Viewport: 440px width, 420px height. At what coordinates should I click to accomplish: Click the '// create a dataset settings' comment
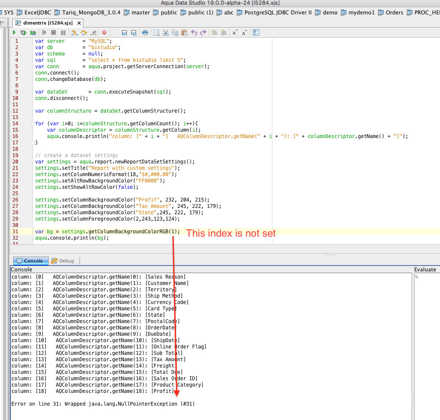[76, 155]
